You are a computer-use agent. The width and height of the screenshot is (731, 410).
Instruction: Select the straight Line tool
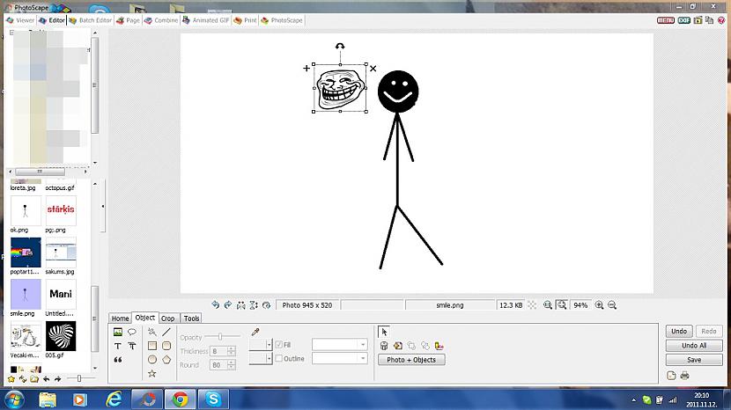tap(166, 332)
